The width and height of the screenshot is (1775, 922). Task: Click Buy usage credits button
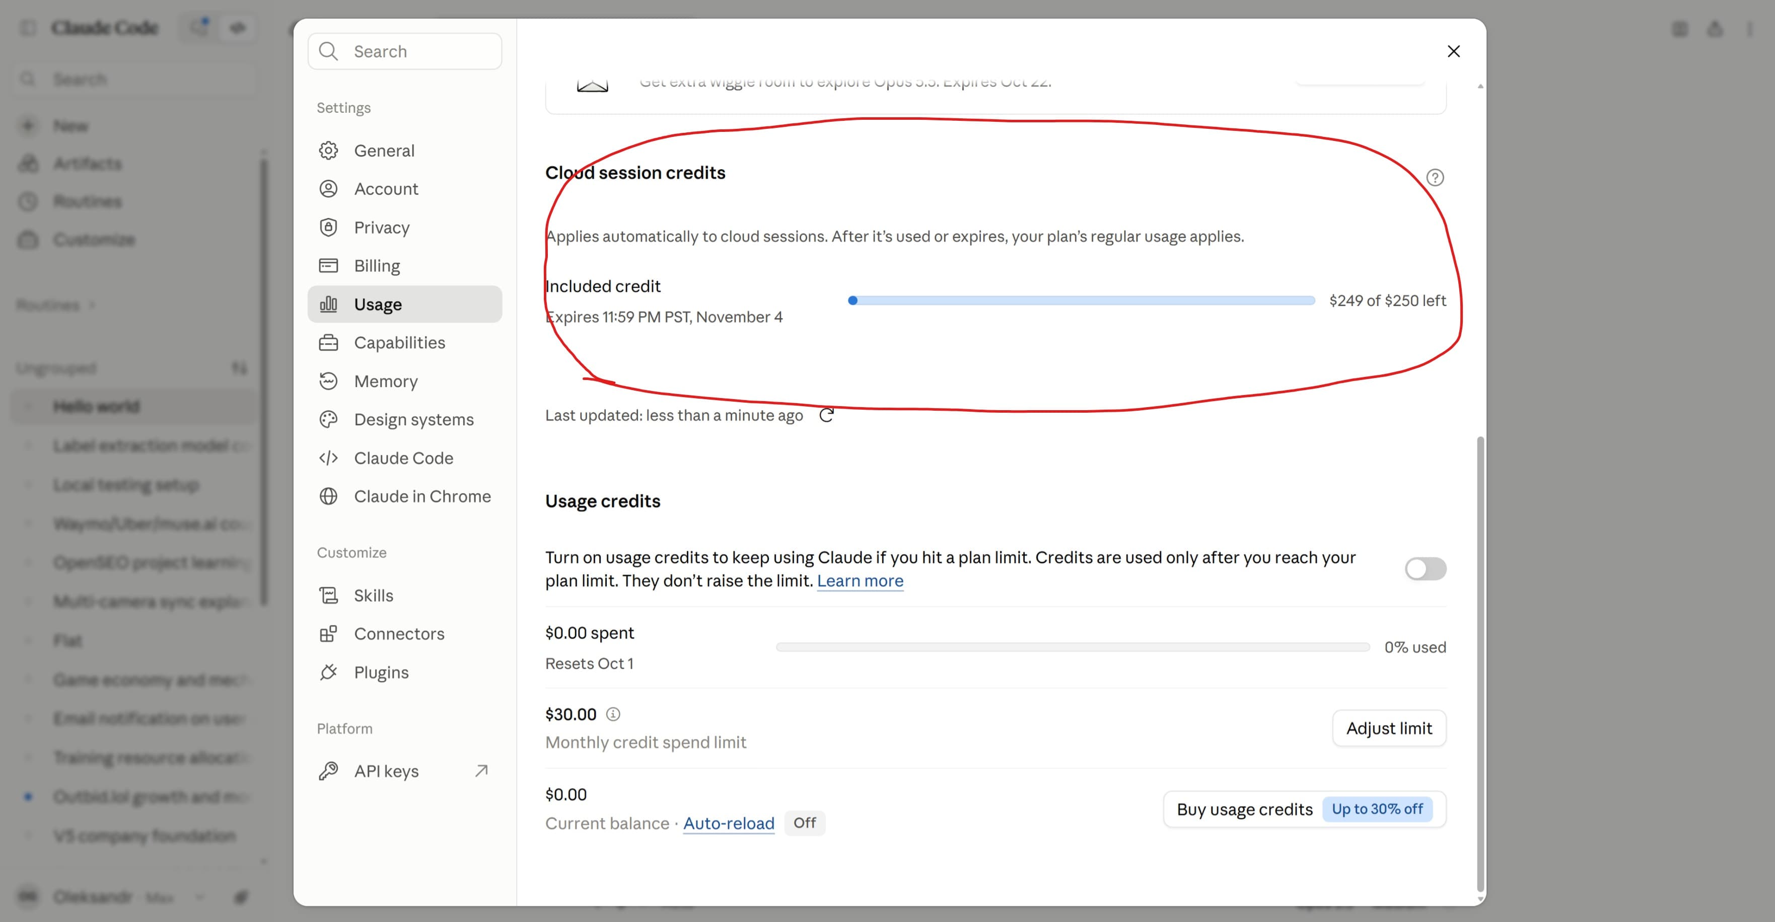pos(1304,809)
